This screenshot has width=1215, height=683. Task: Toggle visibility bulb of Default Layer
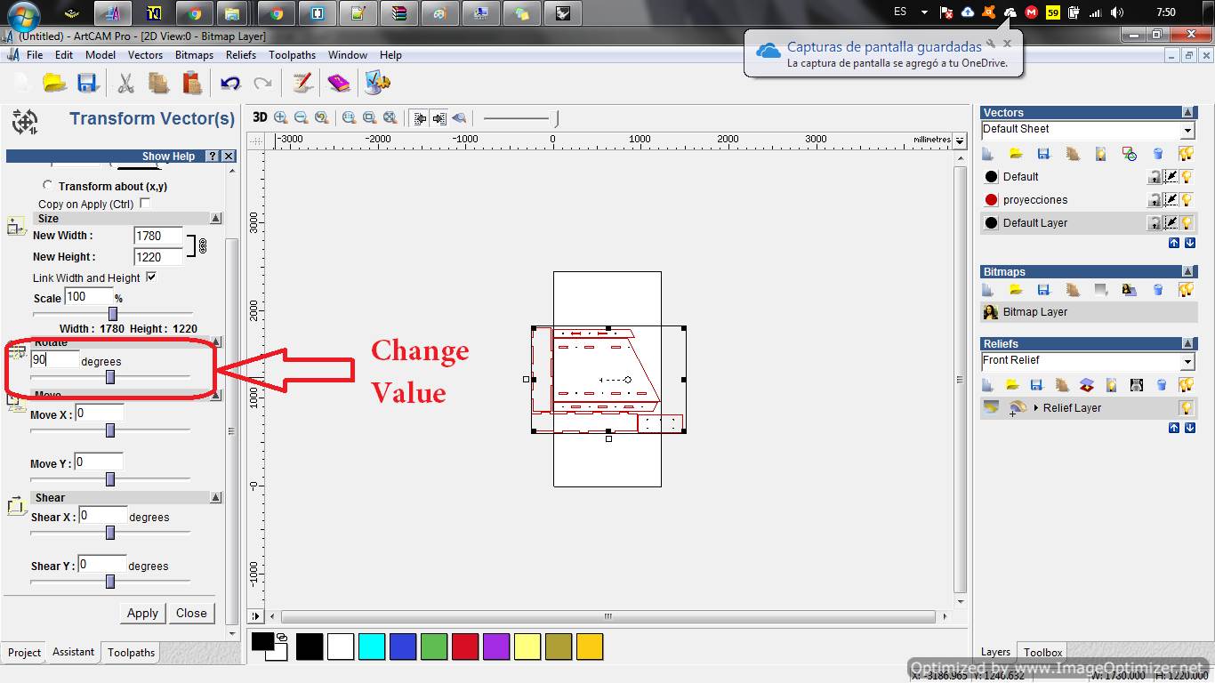(1187, 222)
